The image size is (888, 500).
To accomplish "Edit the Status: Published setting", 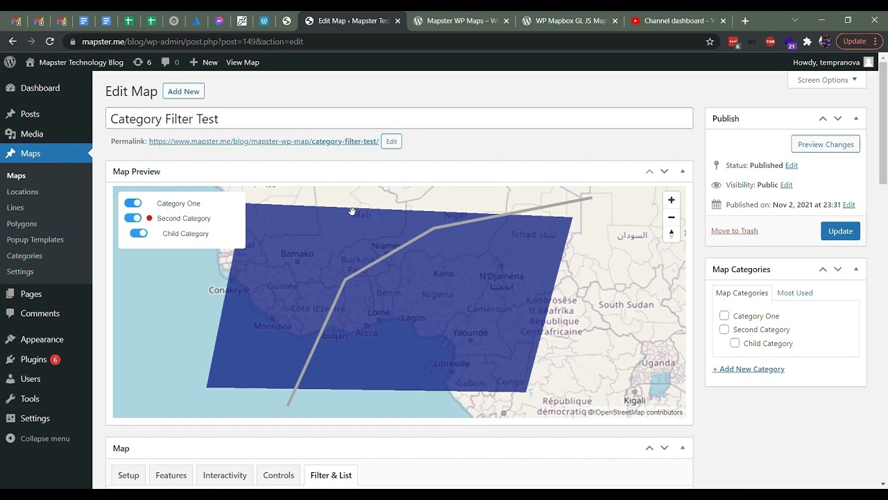I will coord(792,165).
